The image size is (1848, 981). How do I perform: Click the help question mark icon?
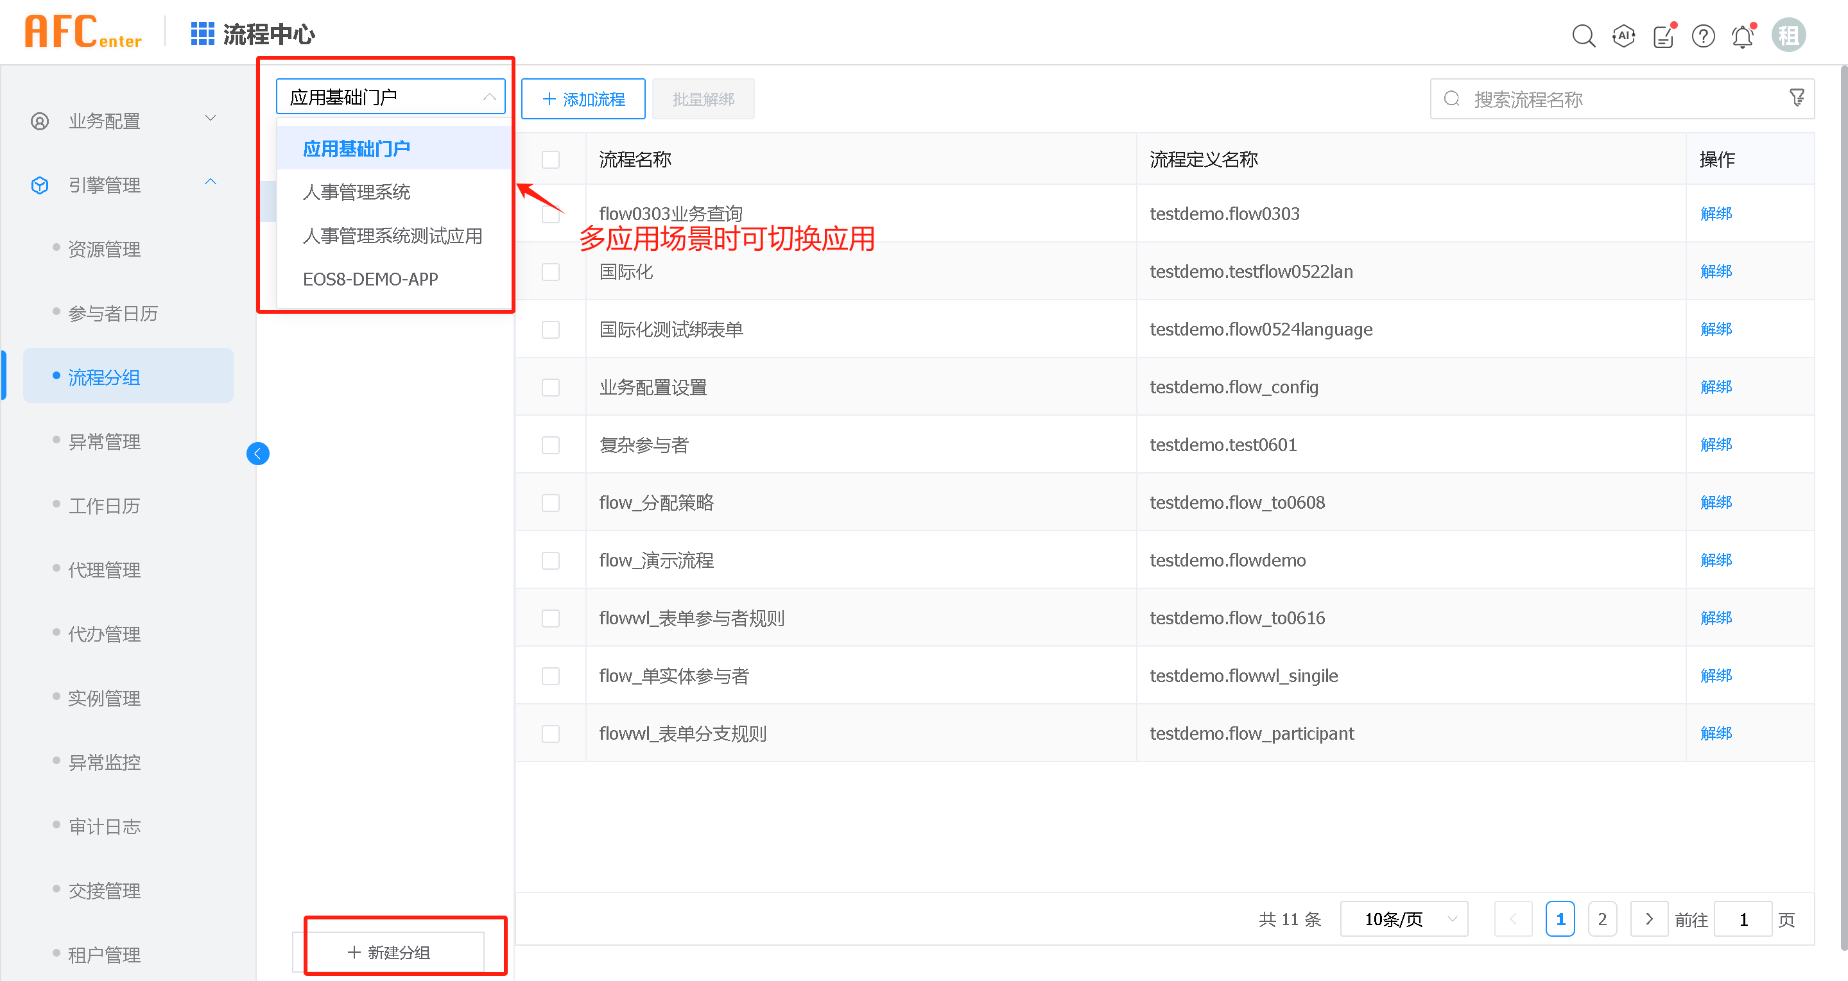coord(1702,35)
